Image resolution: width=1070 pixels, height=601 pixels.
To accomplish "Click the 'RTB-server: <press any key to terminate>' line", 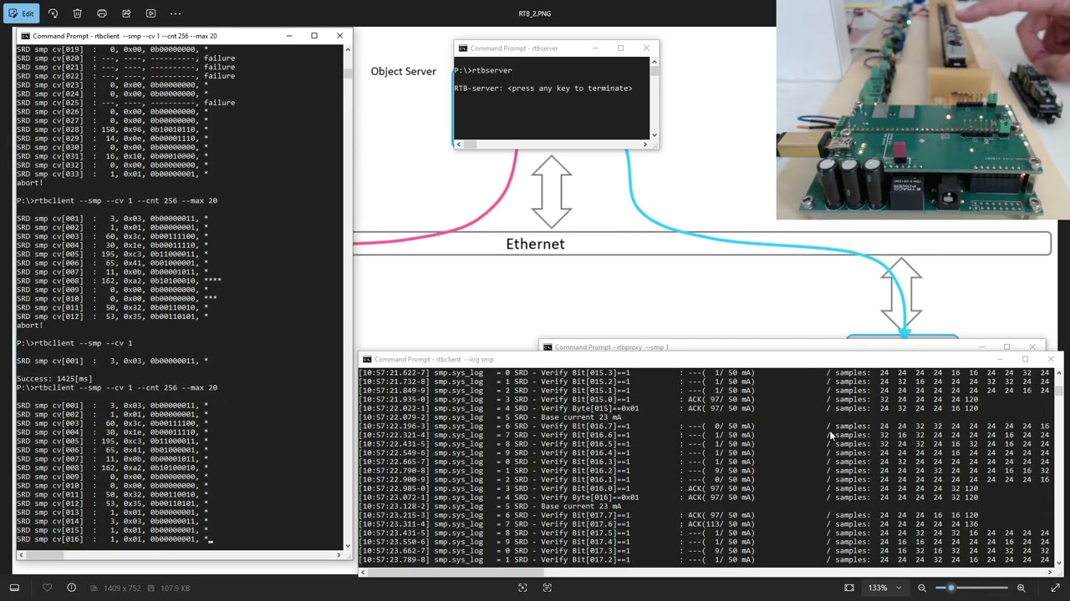I will 543,88.
